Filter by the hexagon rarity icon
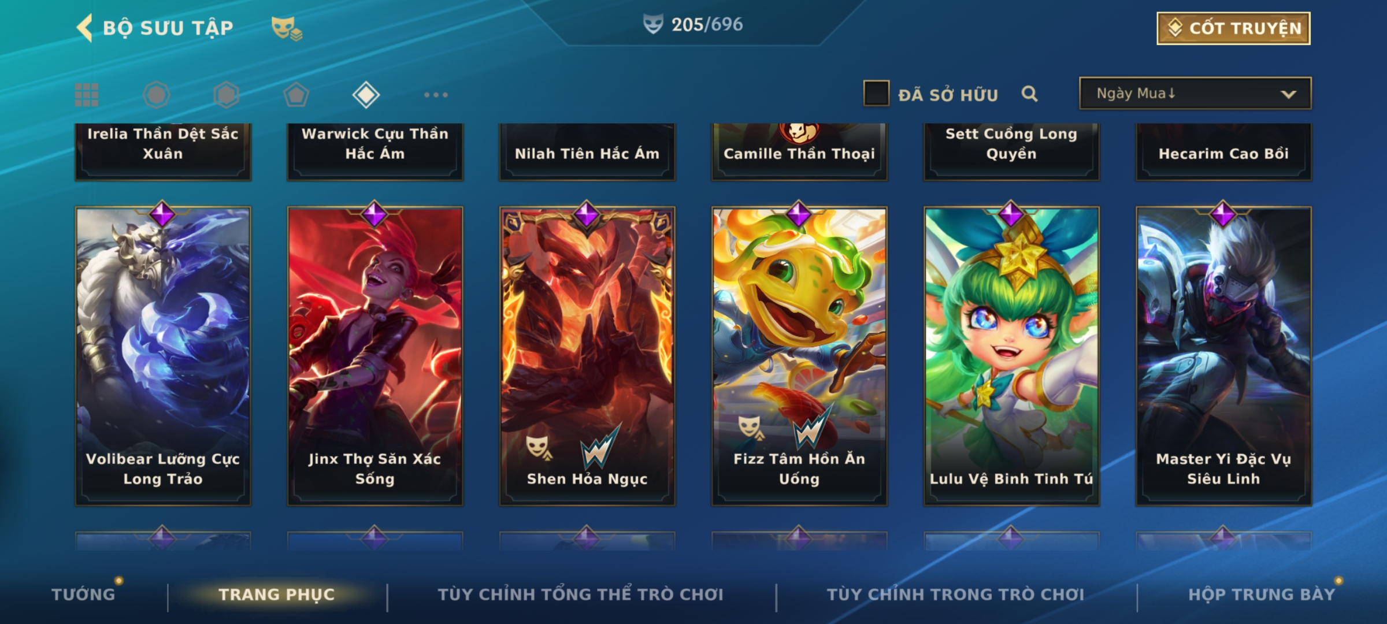Viewport: 1387px width, 624px height. pyautogui.click(x=226, y=95)
